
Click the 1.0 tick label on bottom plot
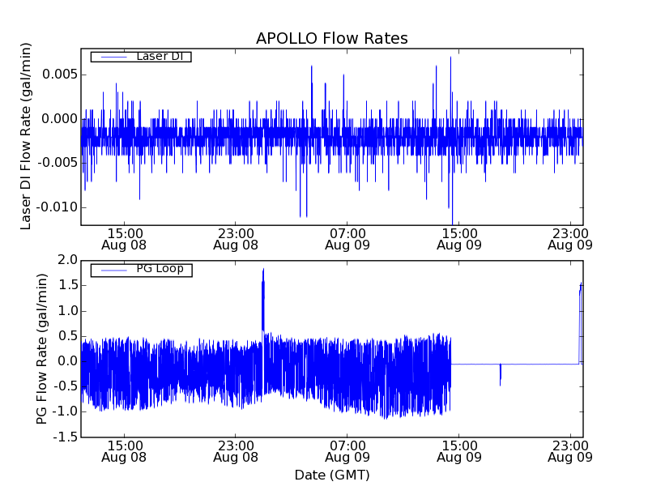pyautogui.click(x=68, y=311)
